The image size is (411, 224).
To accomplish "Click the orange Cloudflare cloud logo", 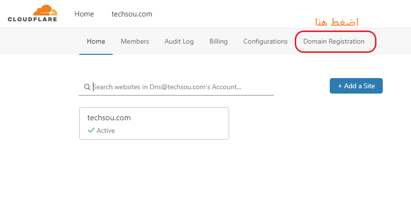I will pos(45,11).
